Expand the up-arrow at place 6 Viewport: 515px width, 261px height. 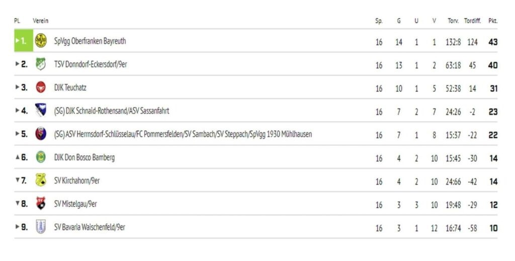coord(18,157)
